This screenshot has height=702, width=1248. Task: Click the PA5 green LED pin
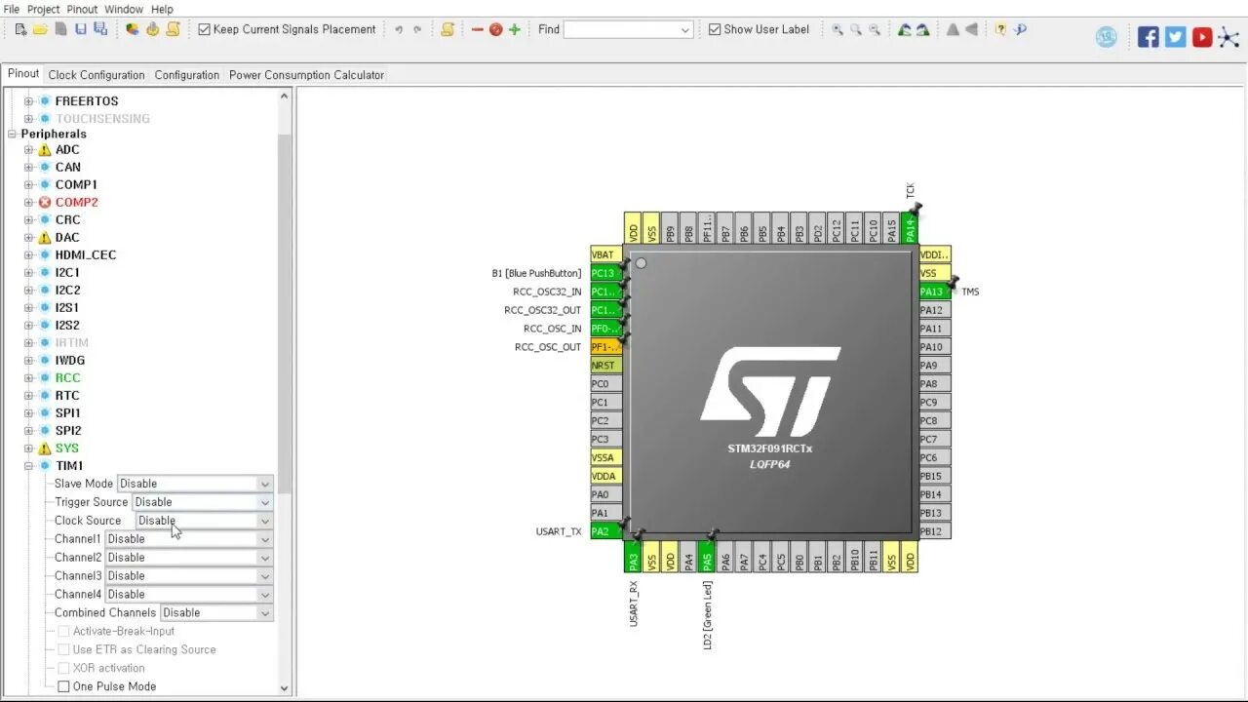coord(707,557)
